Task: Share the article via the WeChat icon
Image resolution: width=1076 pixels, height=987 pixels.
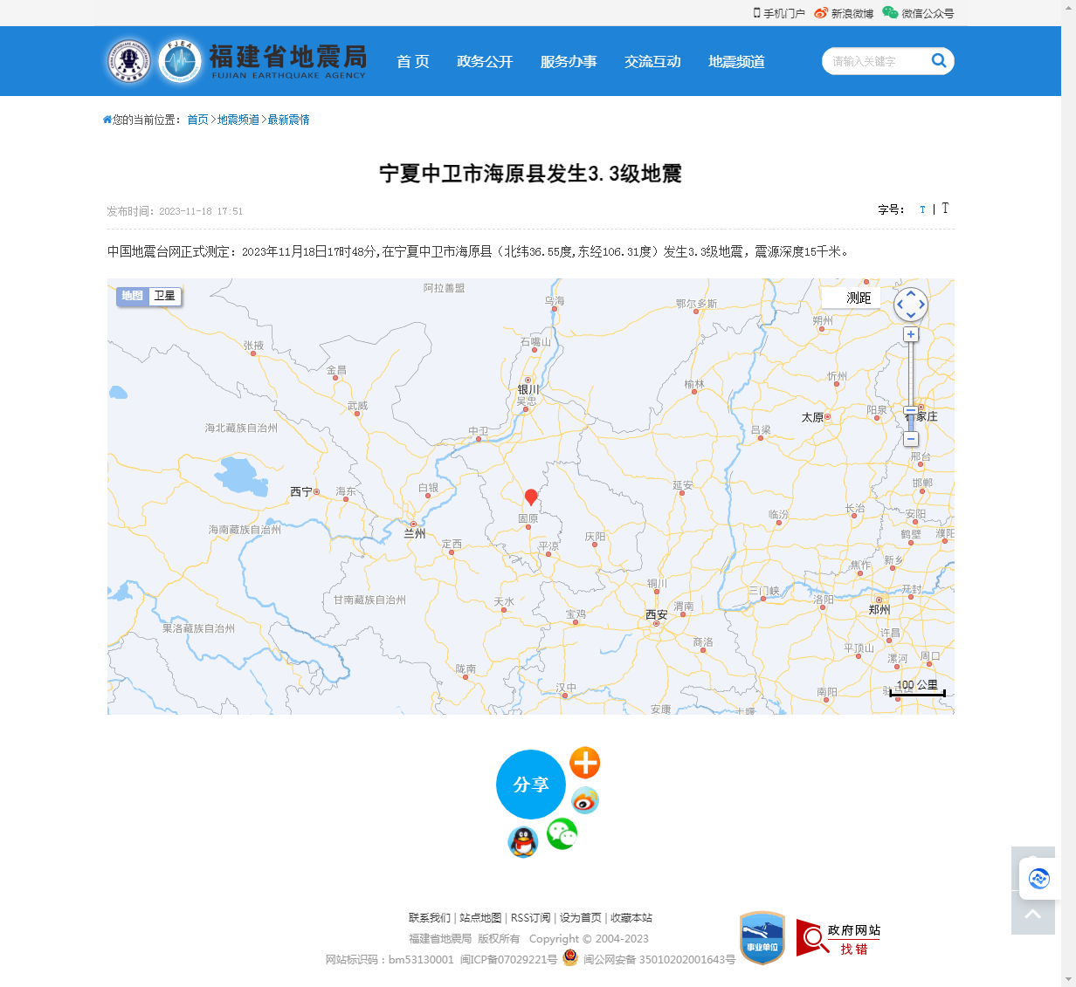Action: coord(562,833)
